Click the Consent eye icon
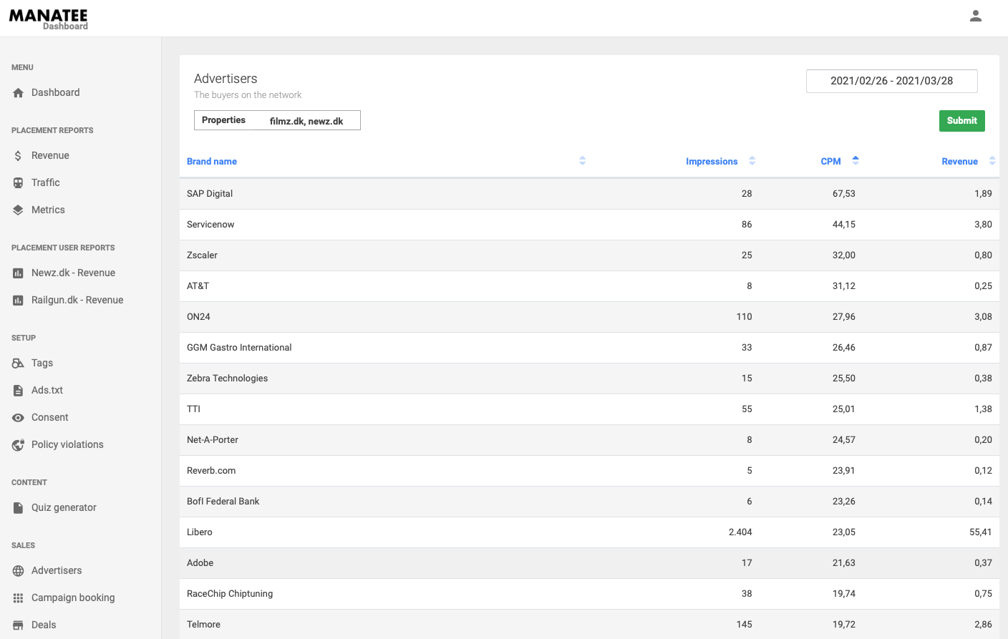Viewport: 1008px width, 639px height. coord(19,418)
